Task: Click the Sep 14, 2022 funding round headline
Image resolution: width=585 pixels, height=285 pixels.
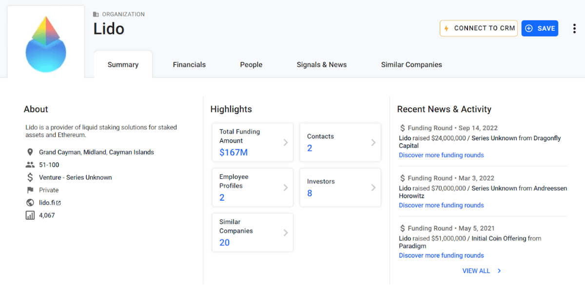Action: tap(480, 142)
